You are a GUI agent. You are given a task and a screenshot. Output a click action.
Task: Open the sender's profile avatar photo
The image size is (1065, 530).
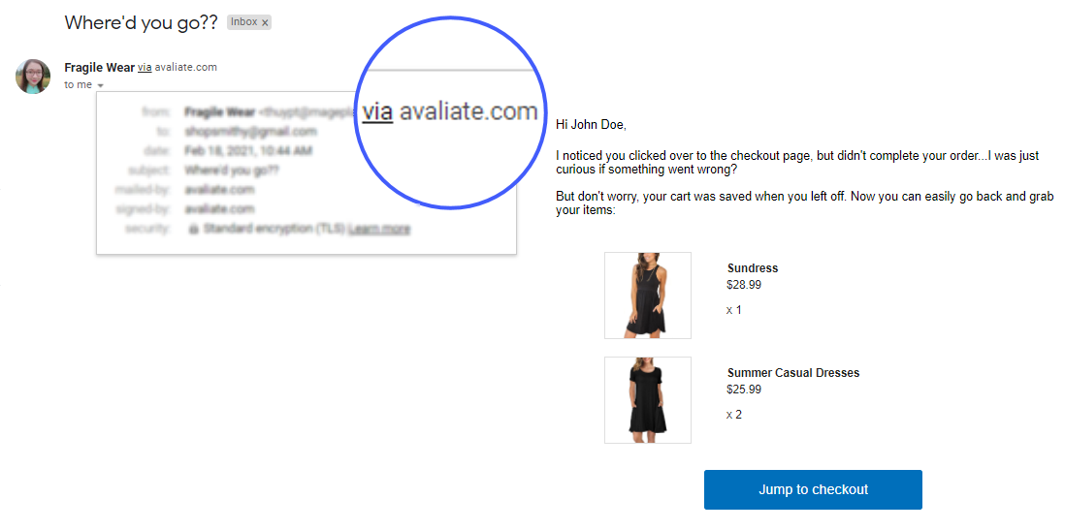(33, 76)
